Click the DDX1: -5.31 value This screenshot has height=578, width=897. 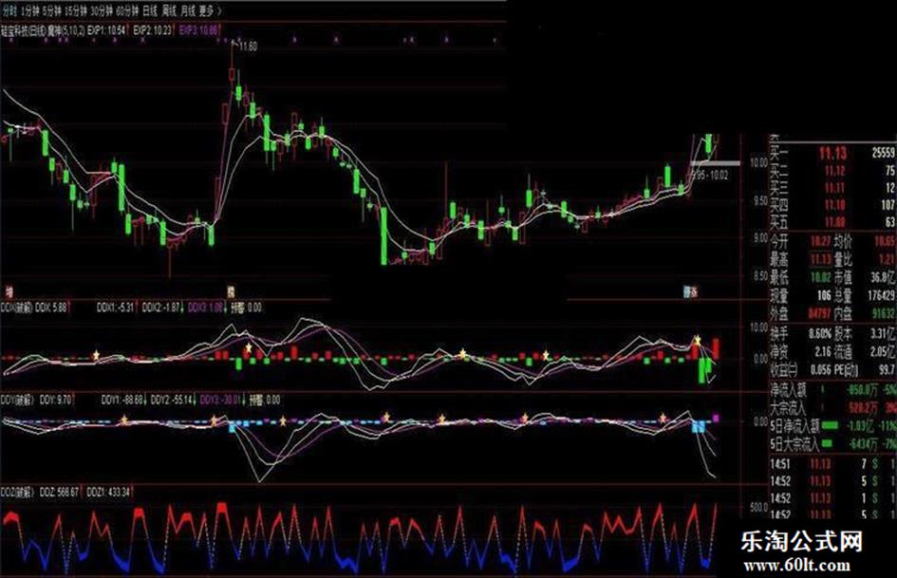click(x=115, y=308)
